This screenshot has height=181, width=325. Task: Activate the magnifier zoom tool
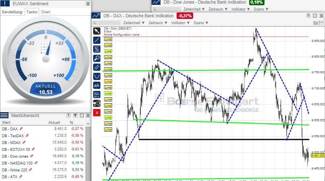[97, 58]
